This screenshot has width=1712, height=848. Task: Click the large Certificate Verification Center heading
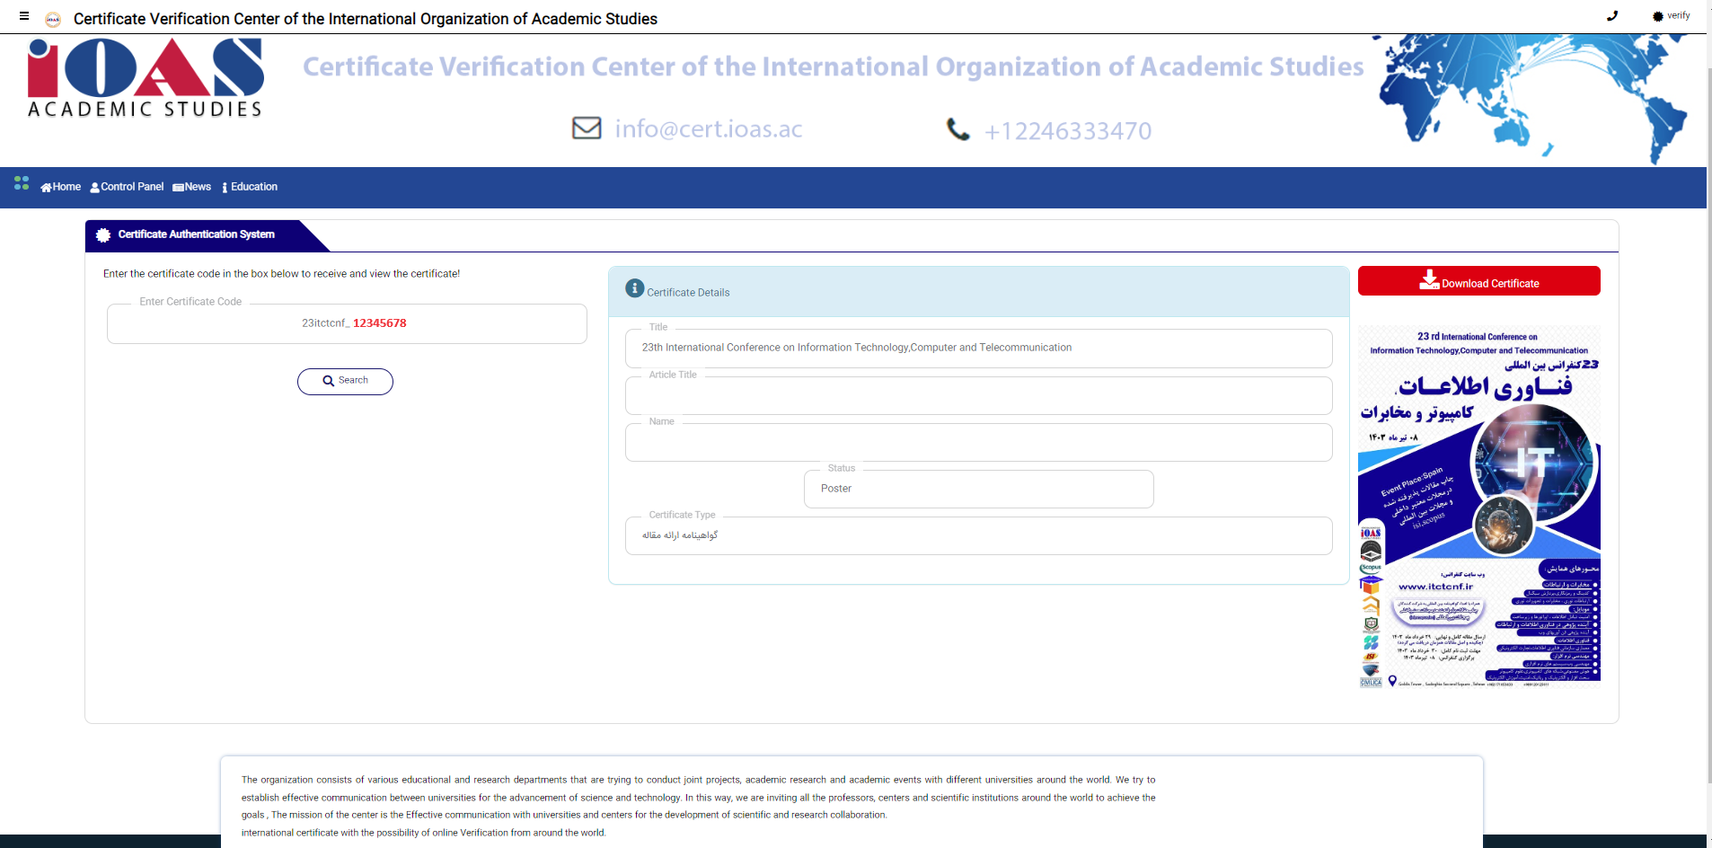point(833,66)
